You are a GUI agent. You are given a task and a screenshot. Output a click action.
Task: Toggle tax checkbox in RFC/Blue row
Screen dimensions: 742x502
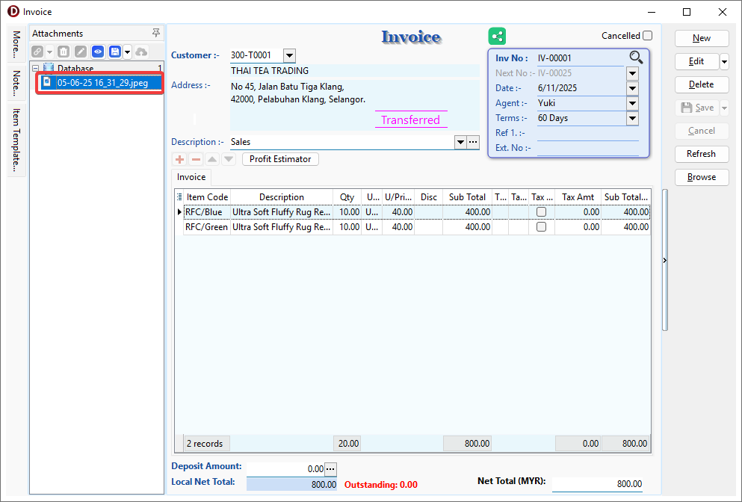(541, 212)
